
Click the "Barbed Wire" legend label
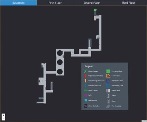point(116,91)
